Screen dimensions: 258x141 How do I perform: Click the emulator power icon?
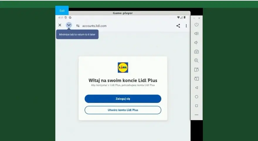click(x=196, y=25)
